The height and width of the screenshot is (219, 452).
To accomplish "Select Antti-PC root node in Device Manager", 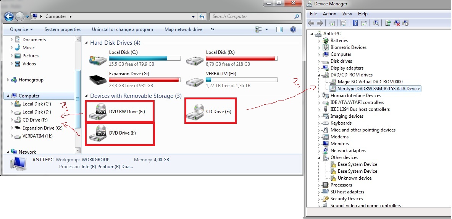I will (332, 34).
